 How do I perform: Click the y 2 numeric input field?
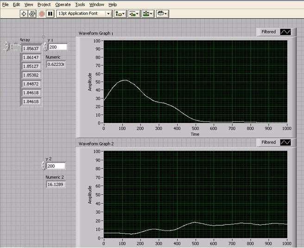pos(56,166)
